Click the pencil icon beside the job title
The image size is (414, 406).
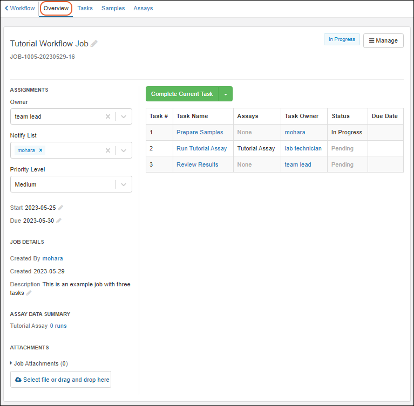pyautogui.click(x=94, y=44)
